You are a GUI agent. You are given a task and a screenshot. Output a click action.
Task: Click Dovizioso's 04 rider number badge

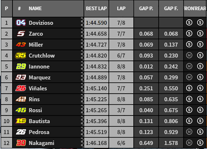click(21, 23)
